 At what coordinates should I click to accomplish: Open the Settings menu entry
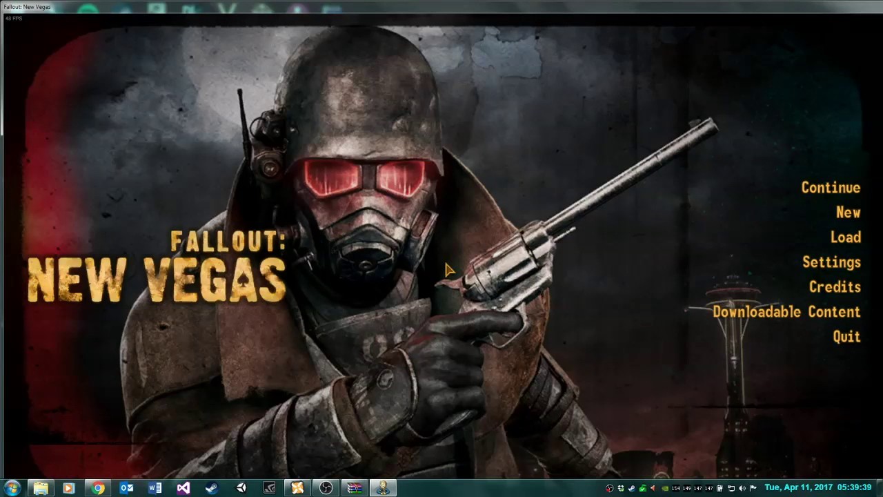coord(831,262)
